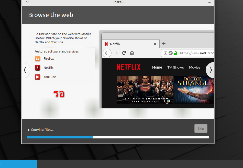Click the large NETFLIX logo on page
The image size is (243, 168).
click(x=129, y=67)
